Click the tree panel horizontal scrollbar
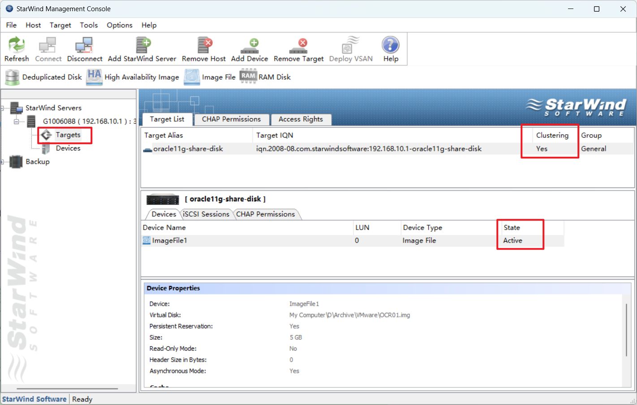Image resolution: width=637 pixels, height=405 pixels. pos(67,388)
